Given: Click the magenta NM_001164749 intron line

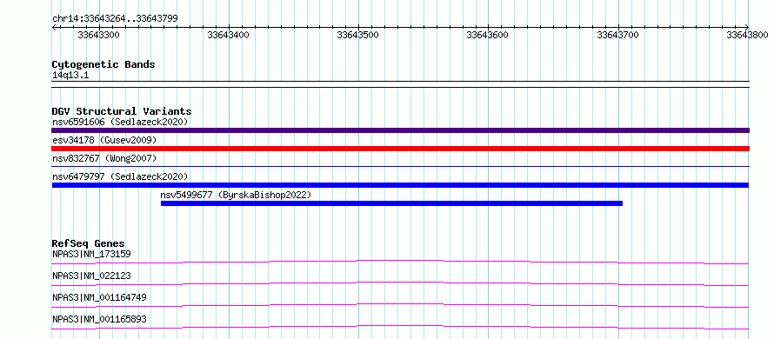Looking at the screenshot, I should (x=400, y=305).
